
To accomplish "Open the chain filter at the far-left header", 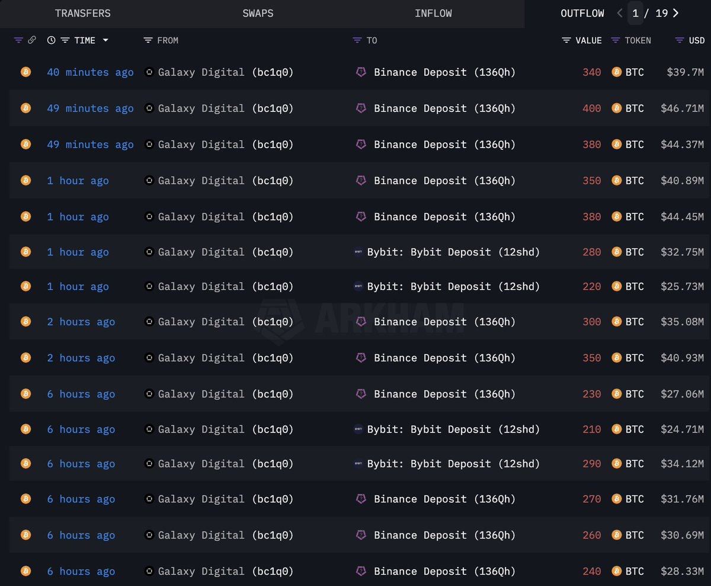I will coord(18,40).
